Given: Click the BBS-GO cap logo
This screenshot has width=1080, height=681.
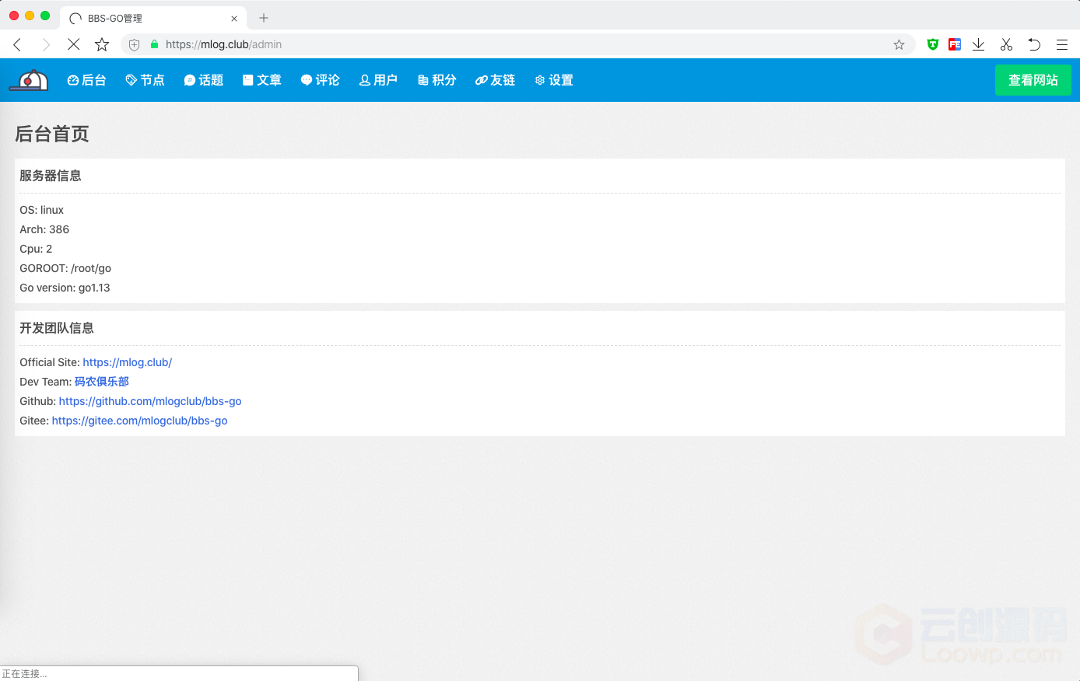Looking at the screenshot, I should 29,80.
